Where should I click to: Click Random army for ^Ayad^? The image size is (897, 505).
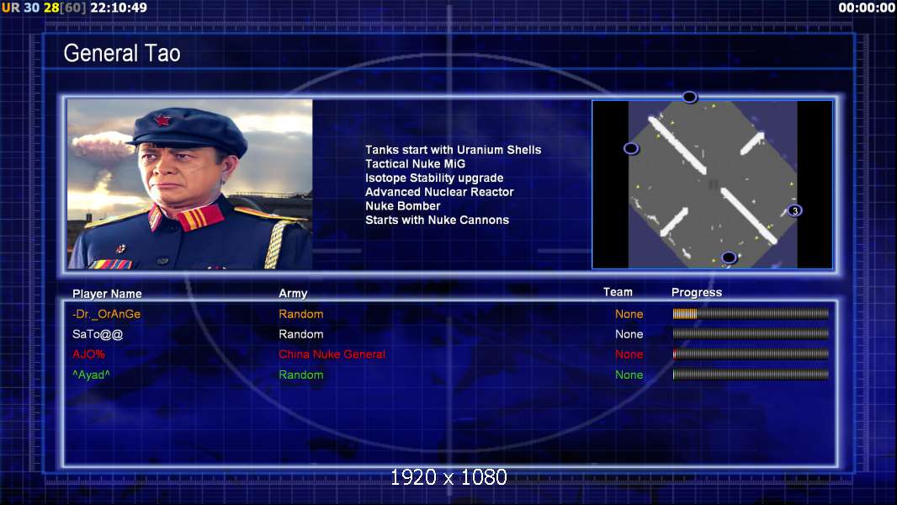(x=301, y=375)
